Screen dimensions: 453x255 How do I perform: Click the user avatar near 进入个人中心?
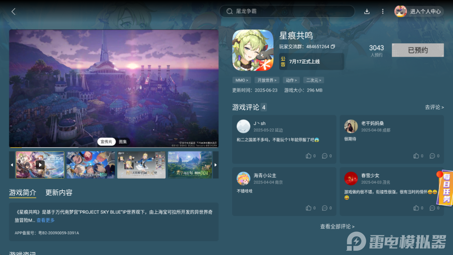pos(400,11)
